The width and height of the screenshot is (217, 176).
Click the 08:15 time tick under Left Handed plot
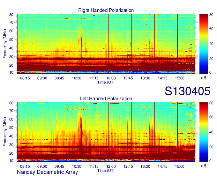pyautogui.click(x=25, y=166)
